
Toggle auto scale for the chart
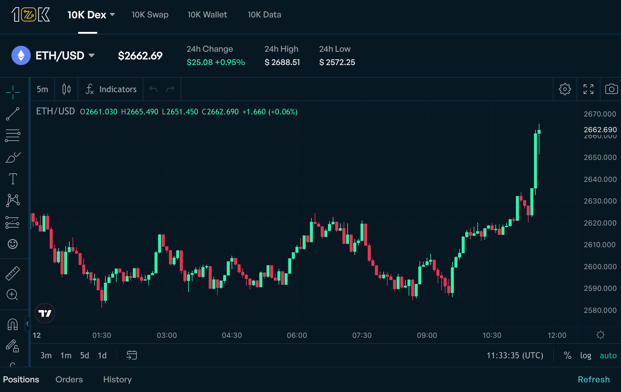(608, 356)
